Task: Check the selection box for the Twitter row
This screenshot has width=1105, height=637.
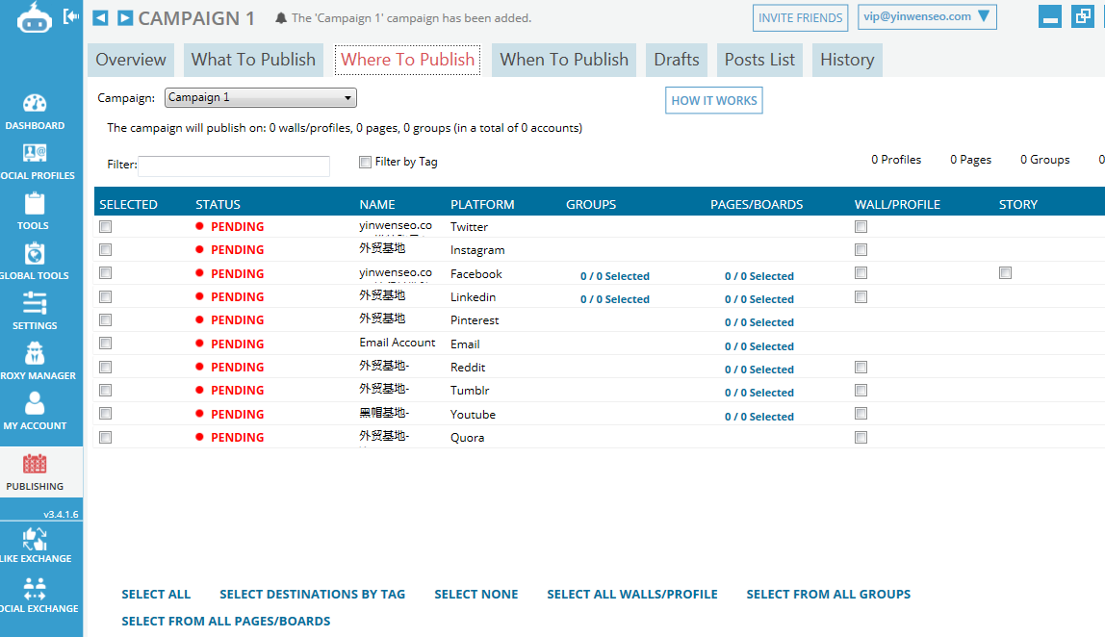Action: pos(105,226)
